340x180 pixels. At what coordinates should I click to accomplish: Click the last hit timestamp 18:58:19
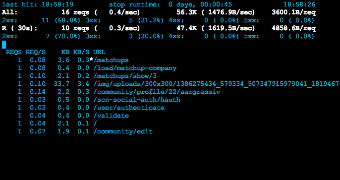[x=57, y=4]
